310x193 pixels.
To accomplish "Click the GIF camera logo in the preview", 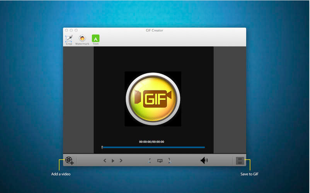I will [153, 99].
